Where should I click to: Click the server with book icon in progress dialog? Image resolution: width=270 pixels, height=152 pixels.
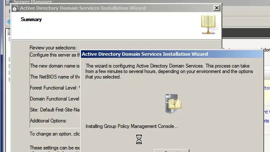coord(173,103)
